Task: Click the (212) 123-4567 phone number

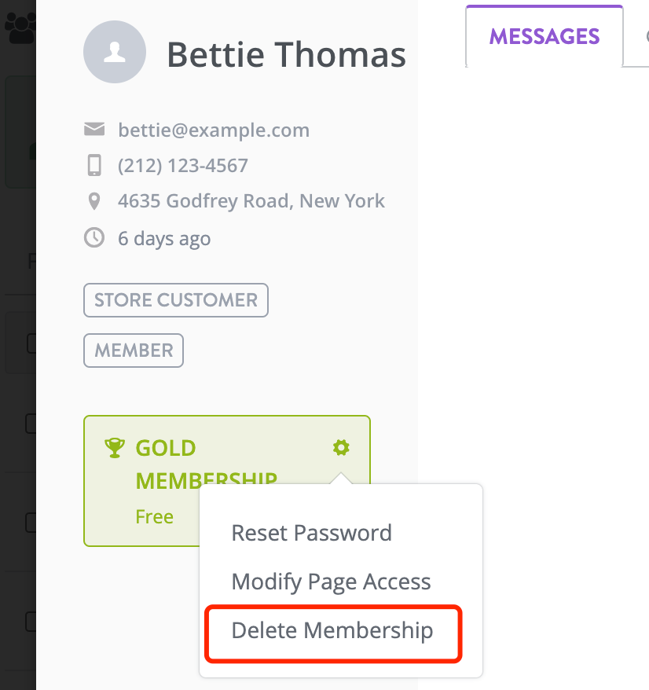Action: click(183, 166)
